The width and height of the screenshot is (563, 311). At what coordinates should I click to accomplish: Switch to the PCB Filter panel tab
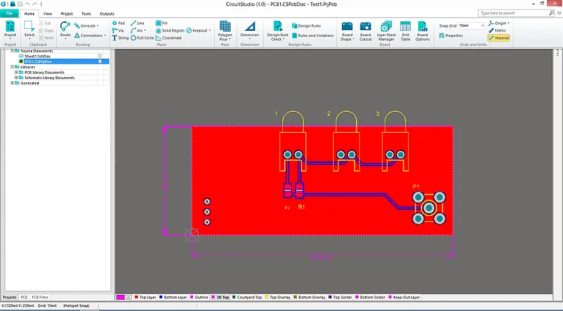[x=40, y=298]
